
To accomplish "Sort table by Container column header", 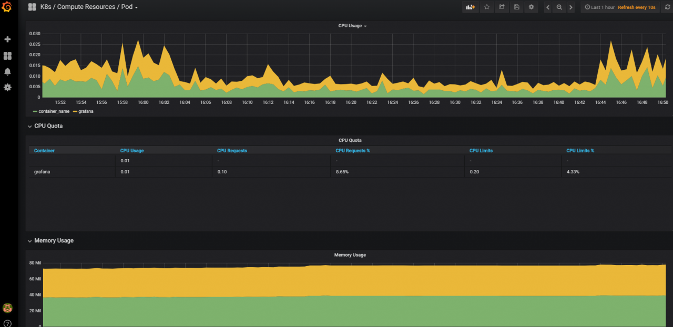I will click(44, 151).
